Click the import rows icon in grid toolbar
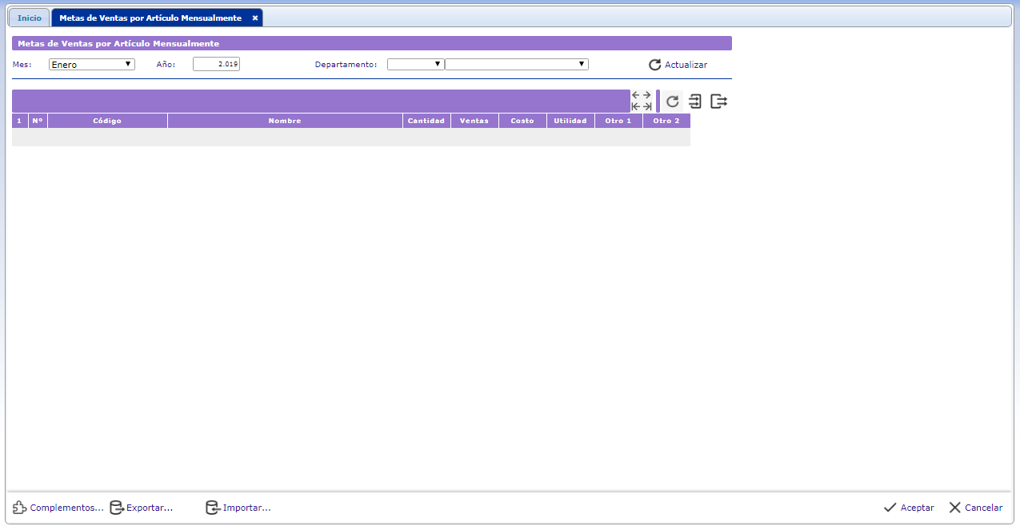1020x530 pixels. click(695, 102)
